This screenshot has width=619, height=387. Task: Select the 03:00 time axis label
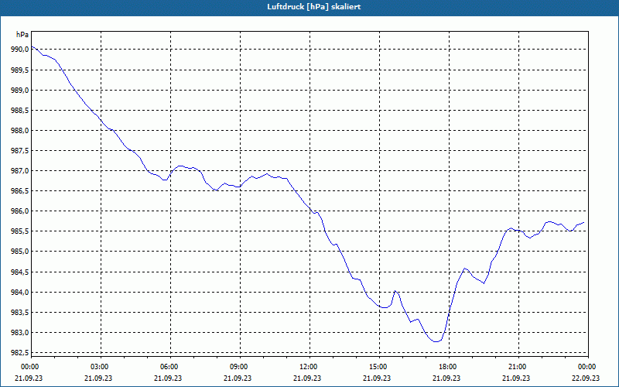98,367
